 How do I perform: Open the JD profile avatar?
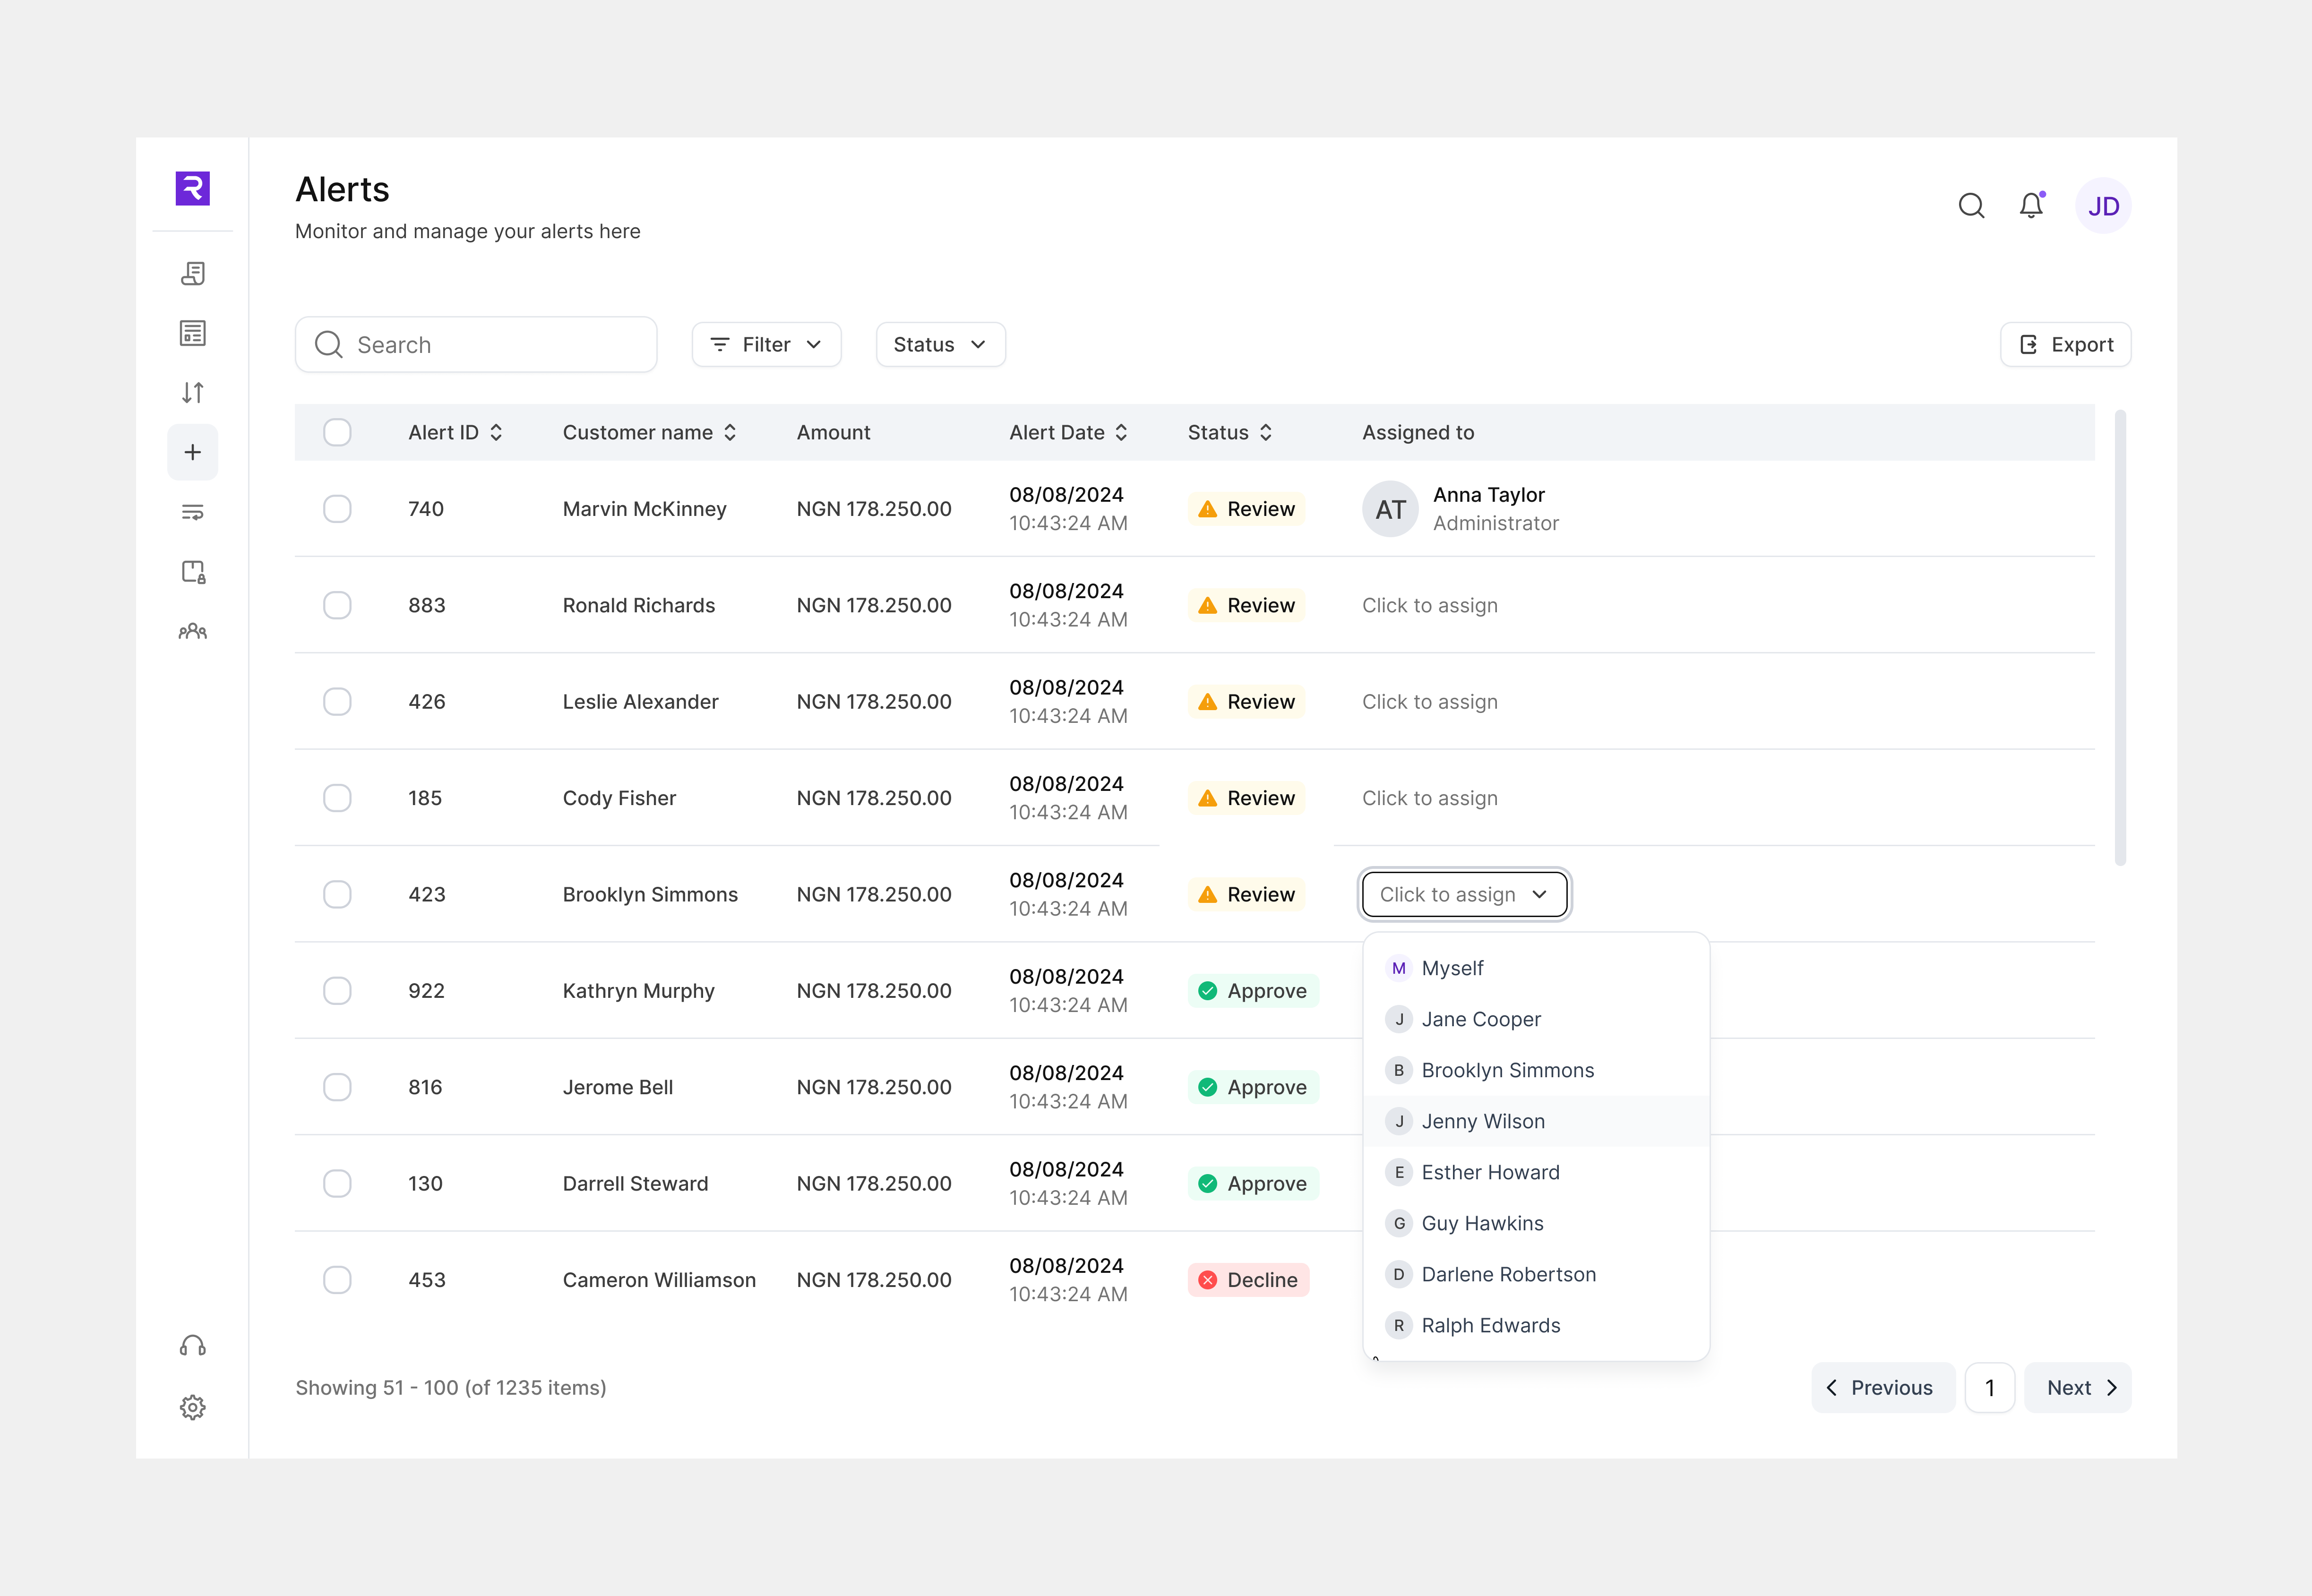[2103, 206]
